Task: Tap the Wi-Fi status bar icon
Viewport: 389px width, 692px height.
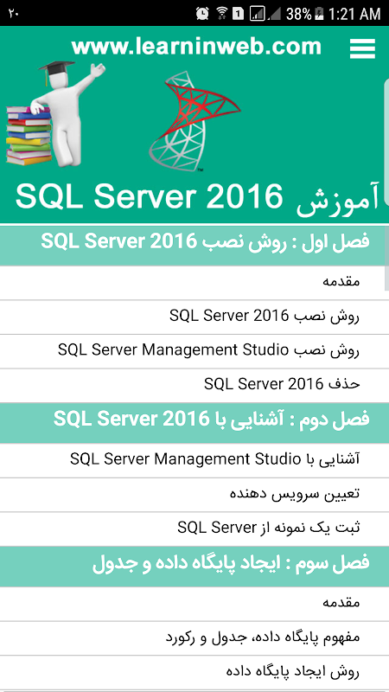Action: 222,14
